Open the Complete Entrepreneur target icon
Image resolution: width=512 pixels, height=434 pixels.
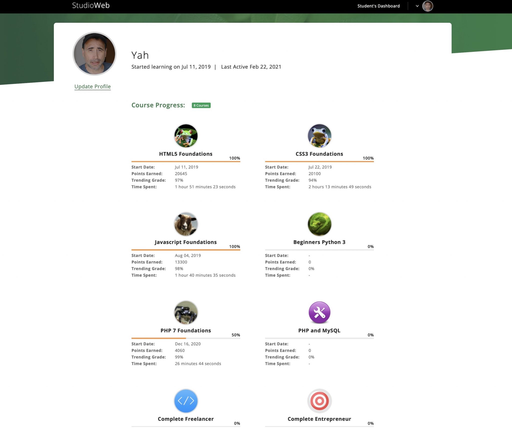click(x=319, y=401)
